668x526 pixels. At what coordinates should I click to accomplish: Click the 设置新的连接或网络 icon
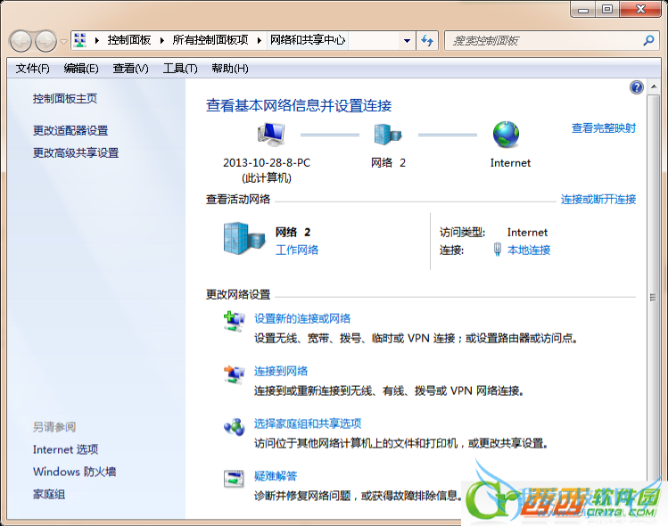235,322
